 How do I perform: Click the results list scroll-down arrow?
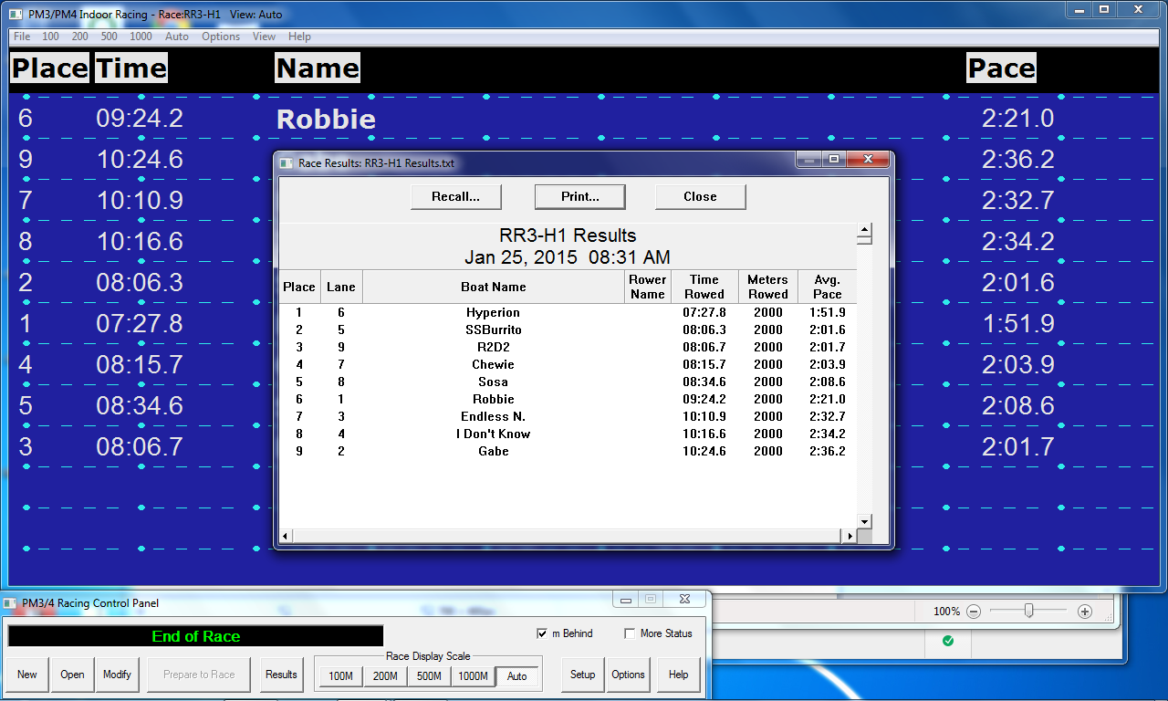pyautogui.click(x=864, y=521)
